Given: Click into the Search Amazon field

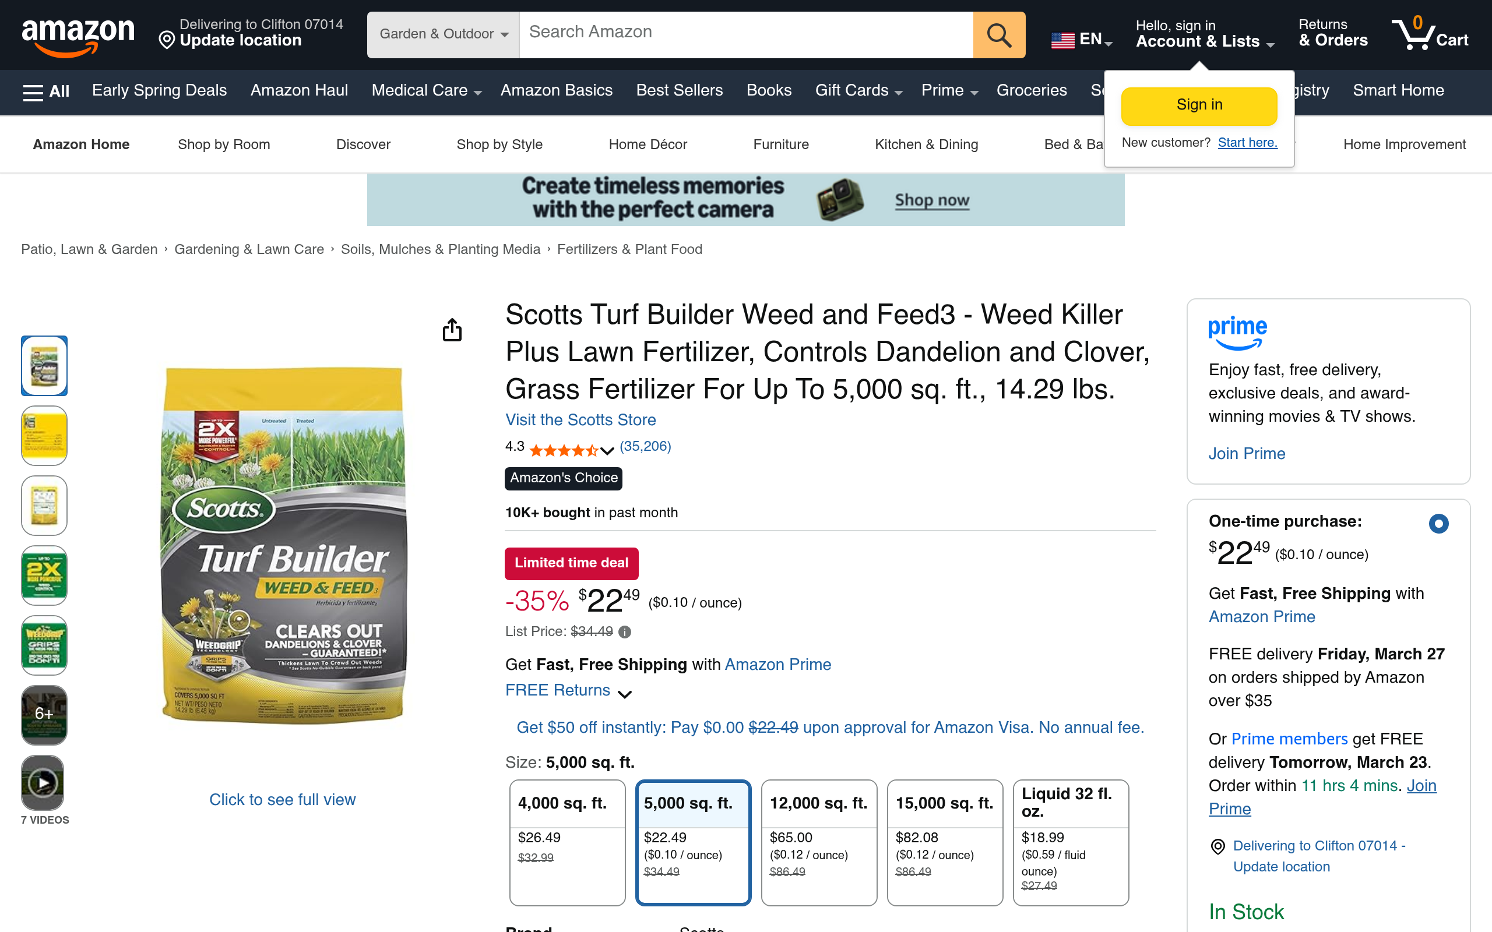Looking at the screenshot, I should click(x=746, y=34).
